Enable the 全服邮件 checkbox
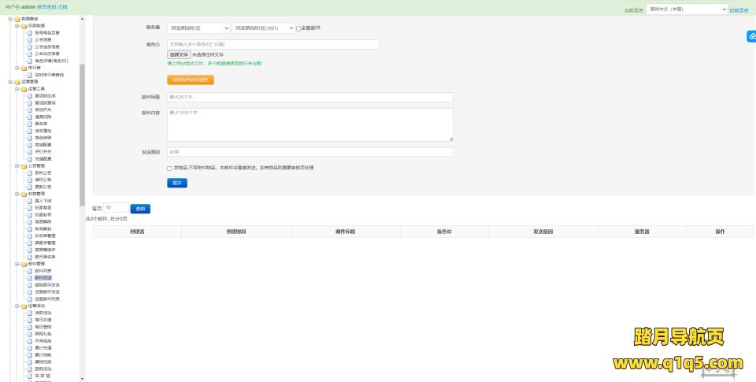Image resolution: width=756 pixels, height=382 pixels. (298, 28)
